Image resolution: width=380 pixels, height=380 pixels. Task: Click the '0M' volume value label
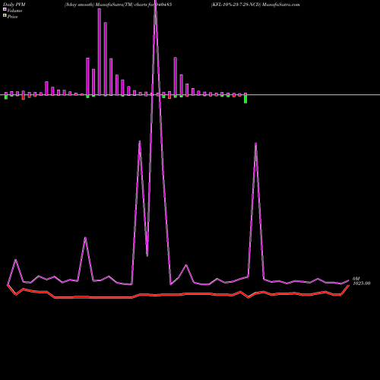tap(356, 279)
